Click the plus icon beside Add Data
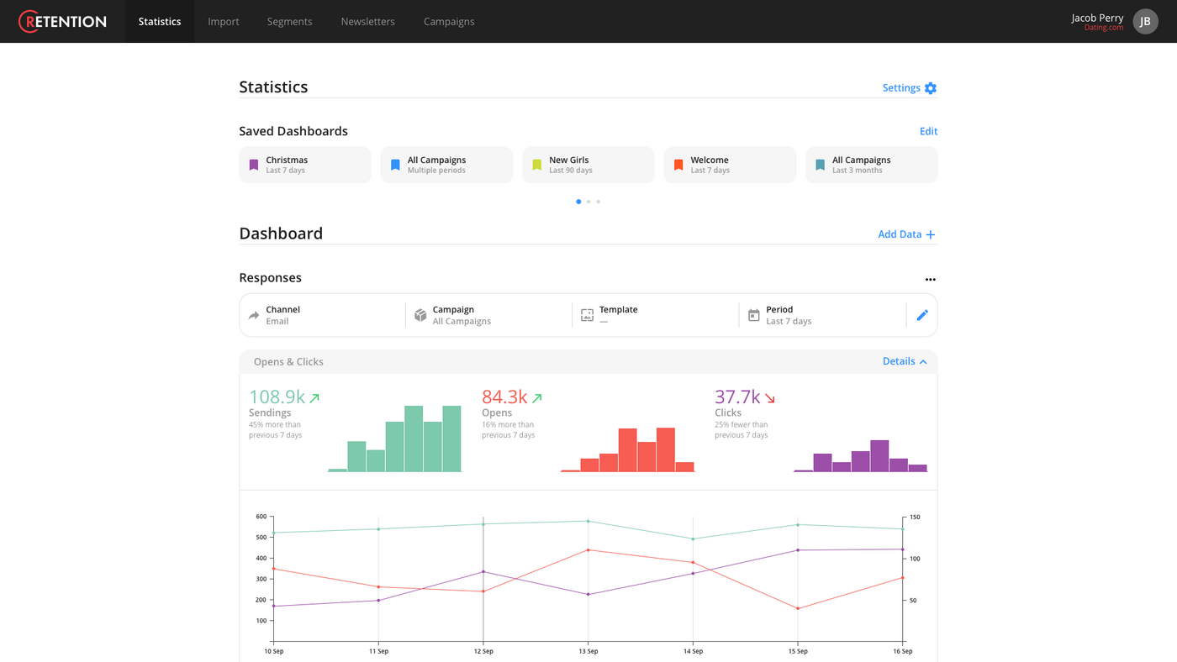Image resolution: width=1177 pixels, height=662 pixels. click(x=931, y=235)
